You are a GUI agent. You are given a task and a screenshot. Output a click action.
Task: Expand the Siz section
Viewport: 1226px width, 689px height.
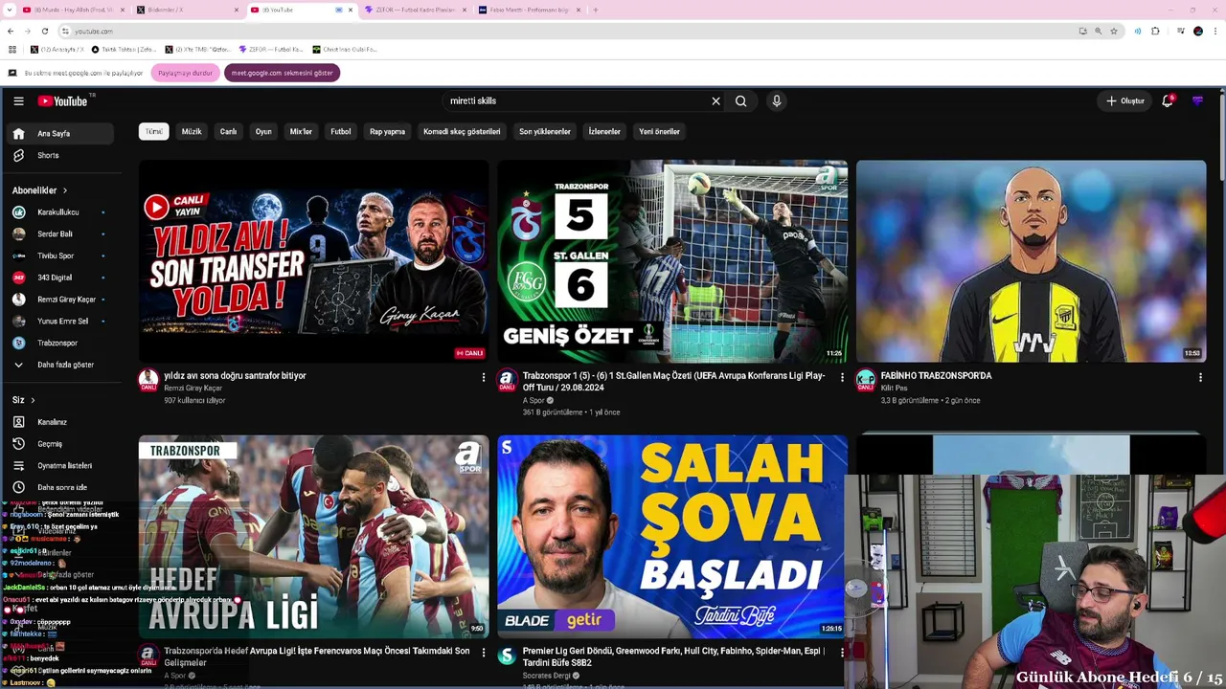pos(24,400)
